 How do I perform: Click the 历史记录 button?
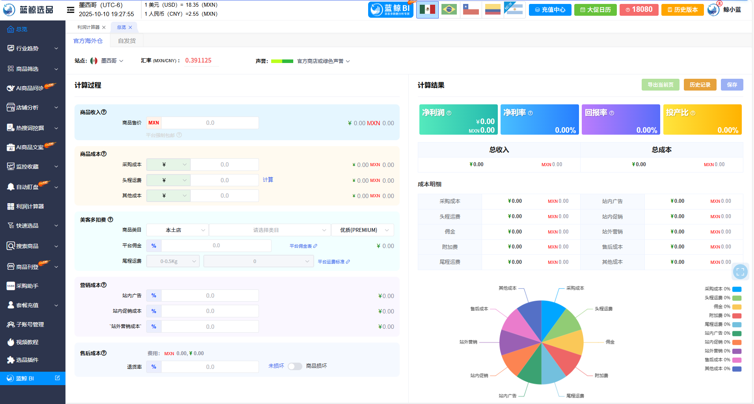[x=700, y=85]
